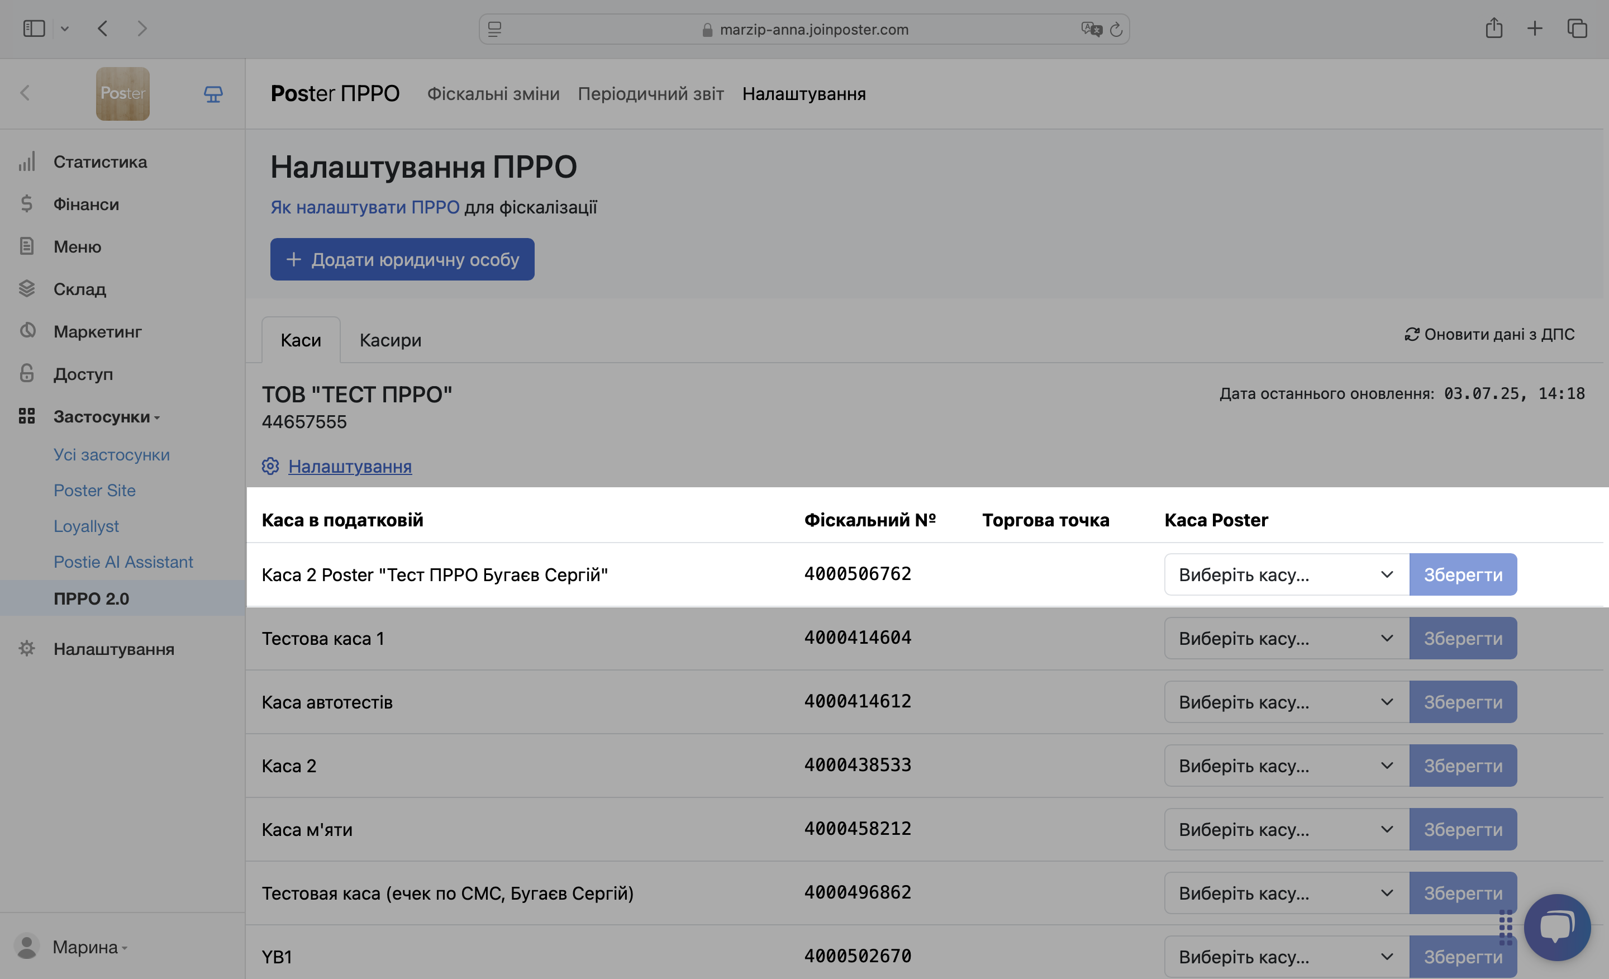Select the Каси tab
Screen dimensions: 1609x979
(301, 340)
